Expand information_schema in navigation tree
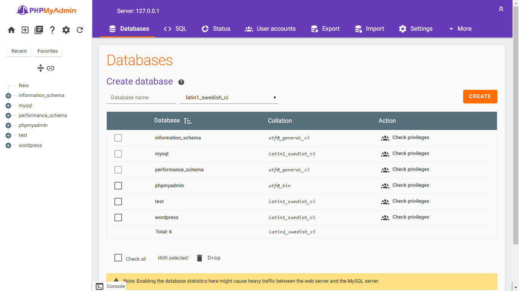Screen dimensions: 519x291 coord(8,96)
